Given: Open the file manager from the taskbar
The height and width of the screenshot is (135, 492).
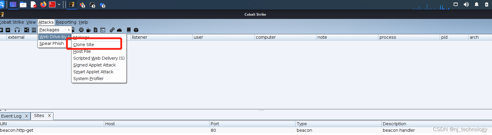Looking at the screenshot, I should click(x=23, y=4).
